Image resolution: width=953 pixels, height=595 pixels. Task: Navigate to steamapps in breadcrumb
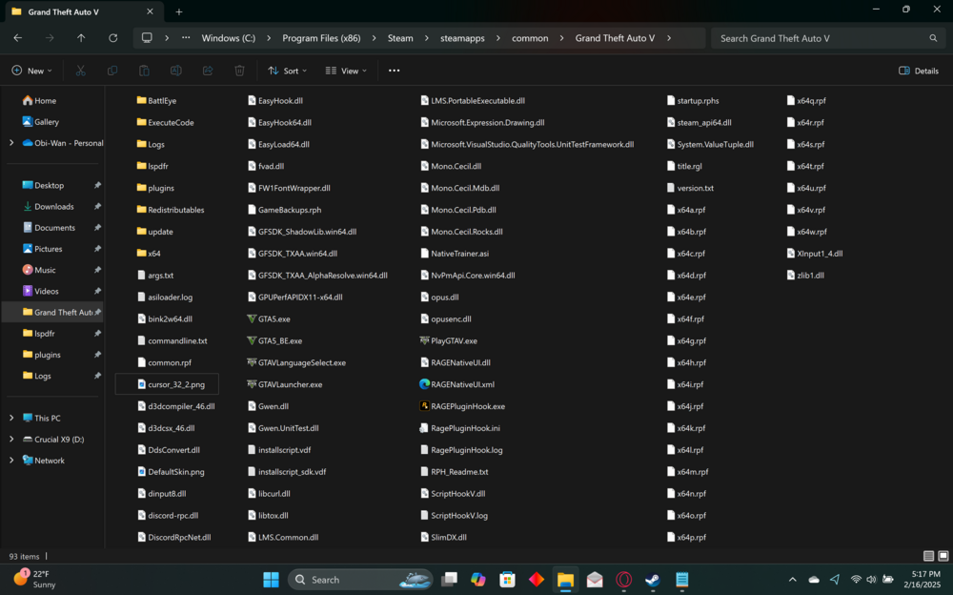(x=462, y=38)
